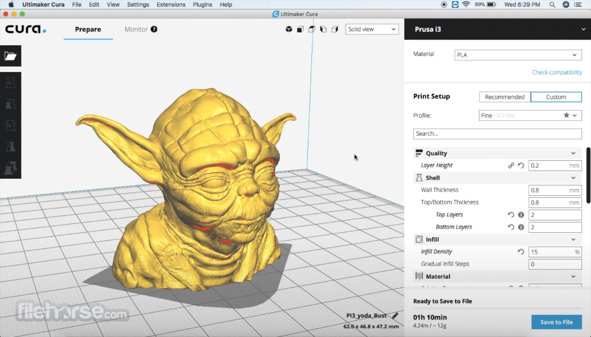Click the Infill category icon
Viewport: 591px width, 337px height.
point(419,239)
